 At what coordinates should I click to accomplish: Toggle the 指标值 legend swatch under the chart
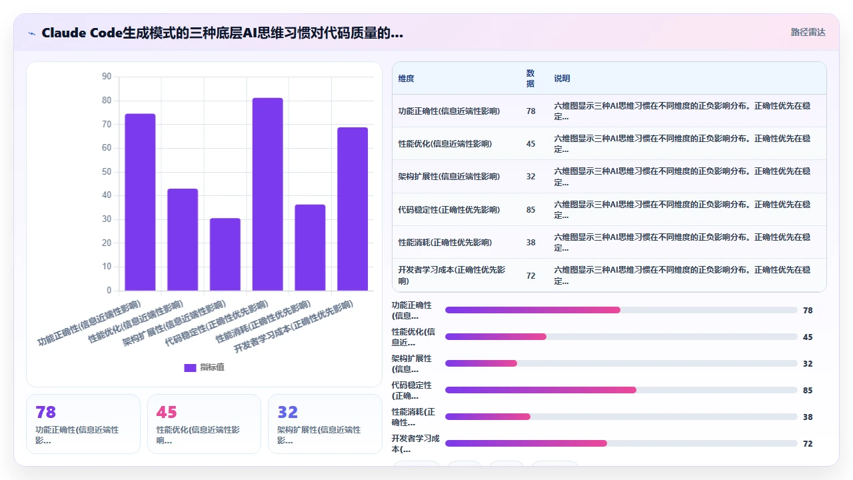click(x=190, y=367)
